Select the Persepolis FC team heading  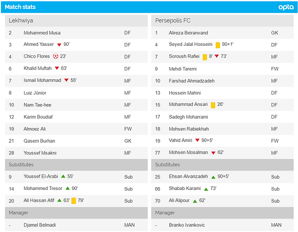pyautogui.click(x=173, y=20)
